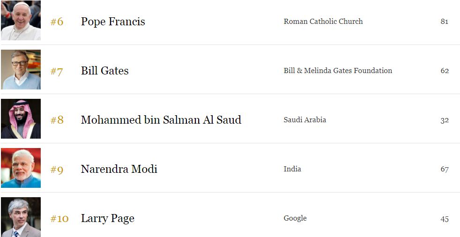Select the age value 45
460x237 pixels.
445,219
